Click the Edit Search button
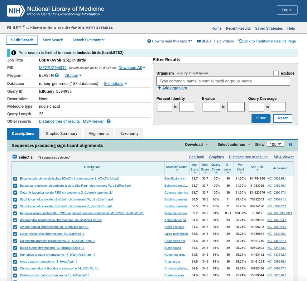Image resolution: width=307 pixels, height=281 pixels. (x=22, y=40)
